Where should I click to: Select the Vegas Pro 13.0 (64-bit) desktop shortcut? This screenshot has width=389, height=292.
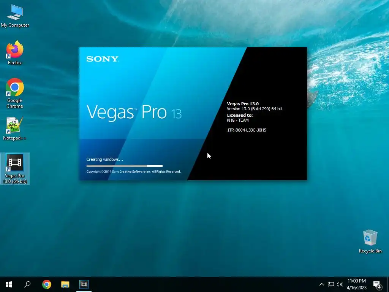[x=15, y=169]
